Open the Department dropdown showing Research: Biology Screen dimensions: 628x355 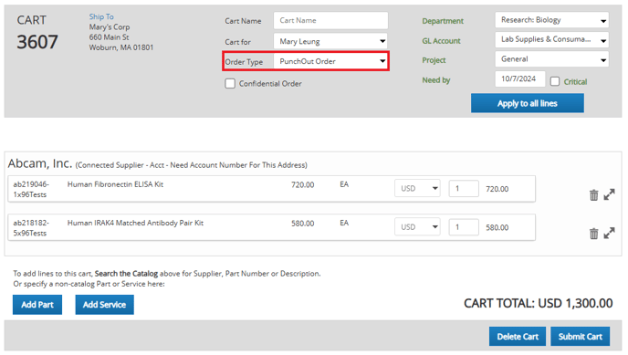pos(552,20)
